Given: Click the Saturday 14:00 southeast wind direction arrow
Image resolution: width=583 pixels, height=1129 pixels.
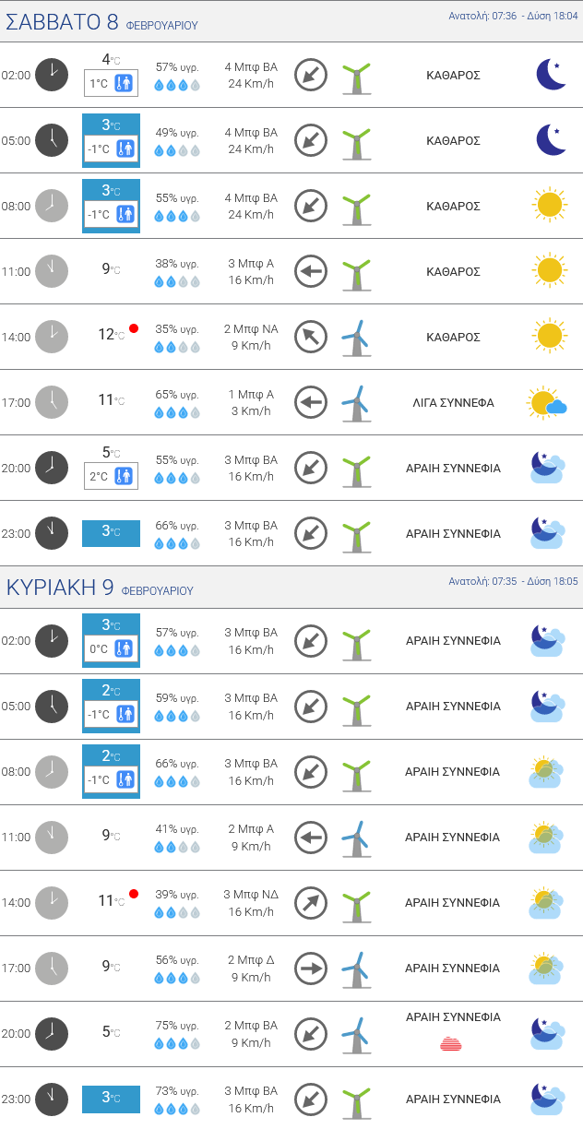Looking at the screenshot, I should pyautogui.click(x=311, y=337).
